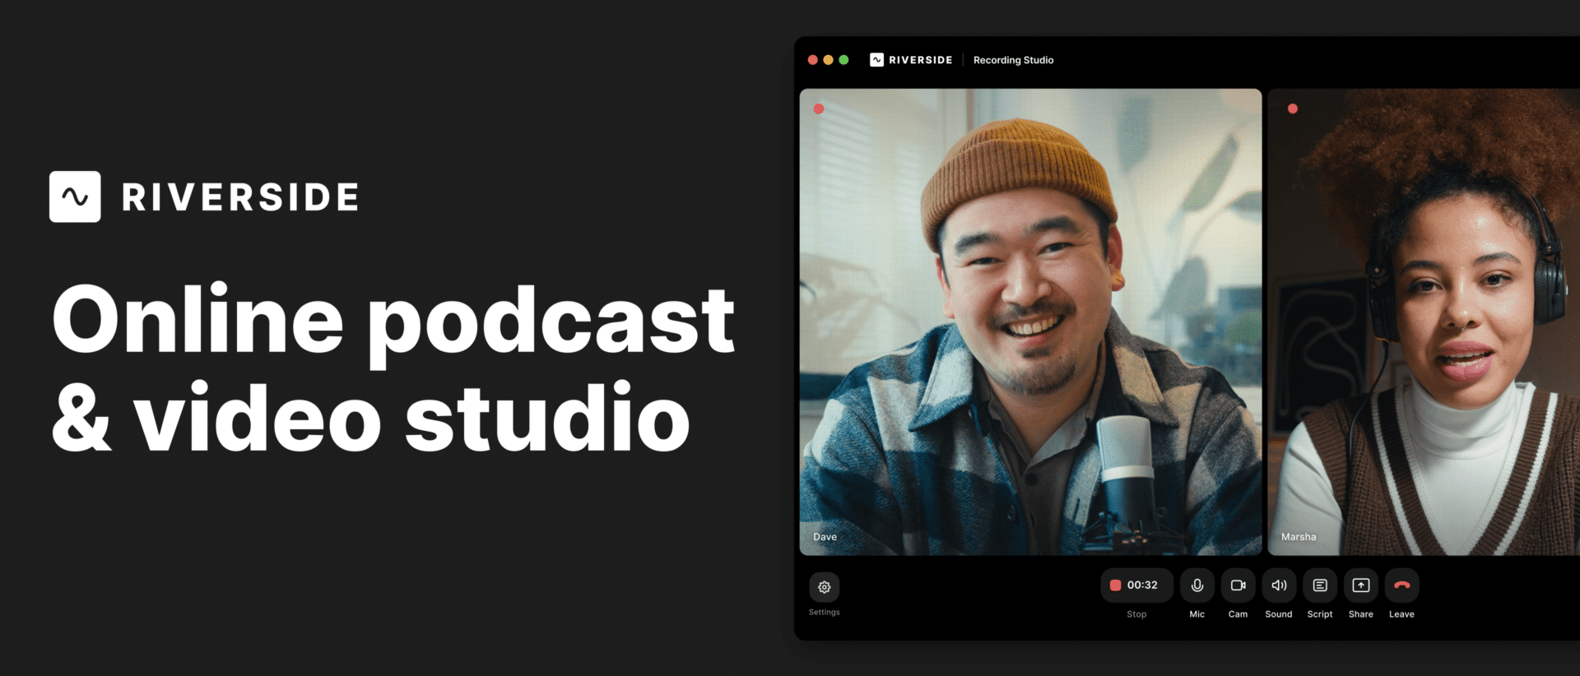Image resolution: width=1580 pixels, height=676 pixels.
Task: Click the large RIVERSIDE wordmark on left
Action: pos(240,197)
